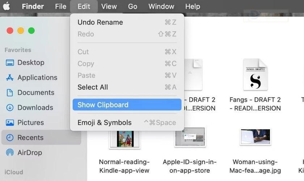Click the Help menu
The width and height of the screenshot is (304, 181).
click(193, 6)
